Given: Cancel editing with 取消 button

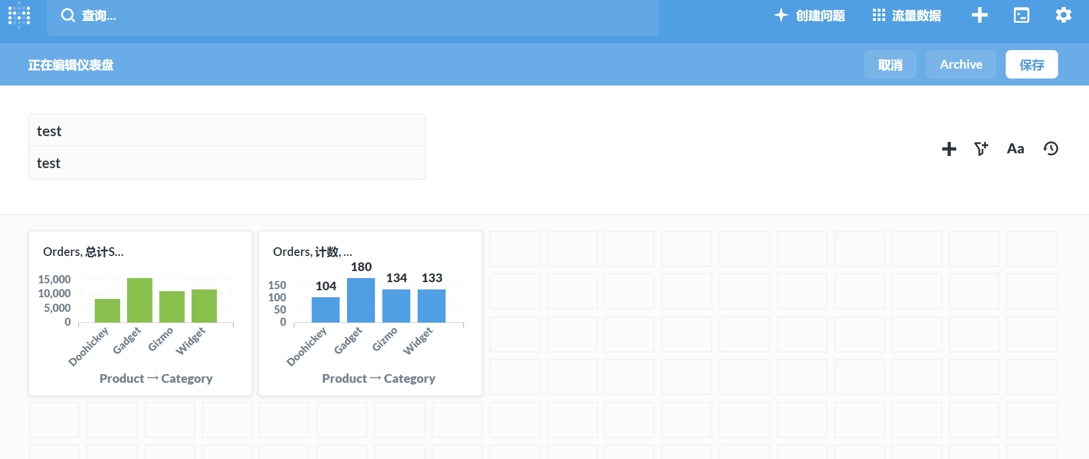Looking at the screenshot, I should (890, 65).
